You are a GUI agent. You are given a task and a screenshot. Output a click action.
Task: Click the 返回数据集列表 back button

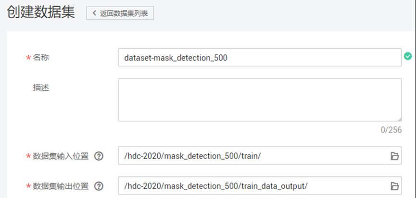click(x=120, y=13)
